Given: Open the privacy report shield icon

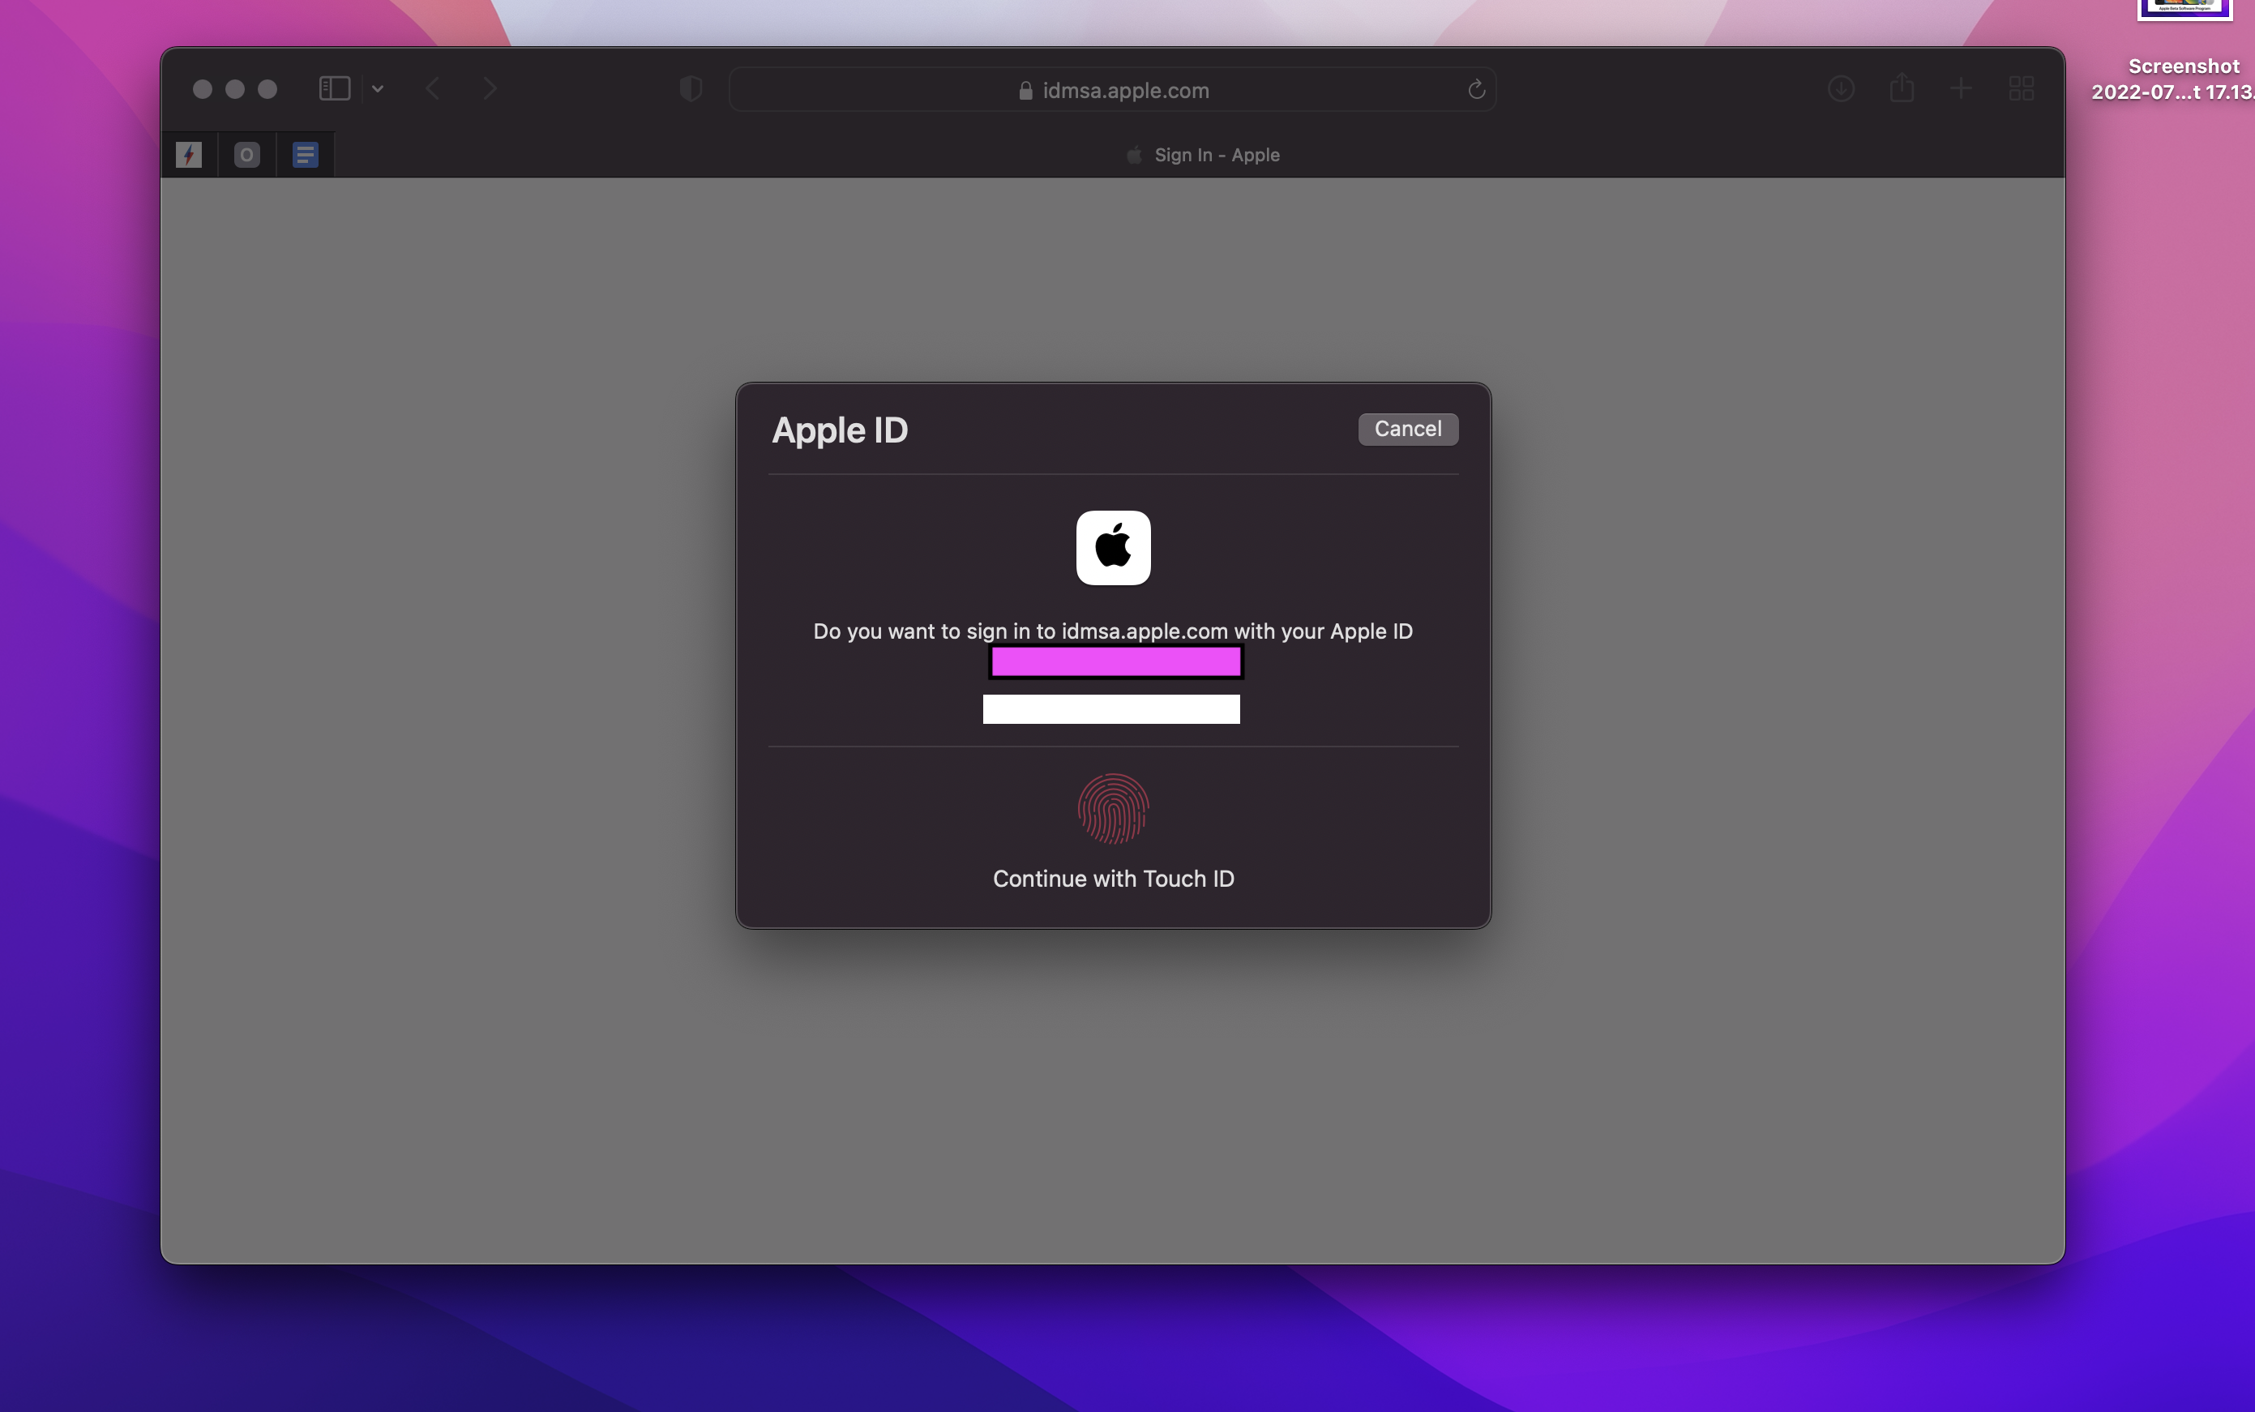Looking at the screenshot, I should [690, 88].
